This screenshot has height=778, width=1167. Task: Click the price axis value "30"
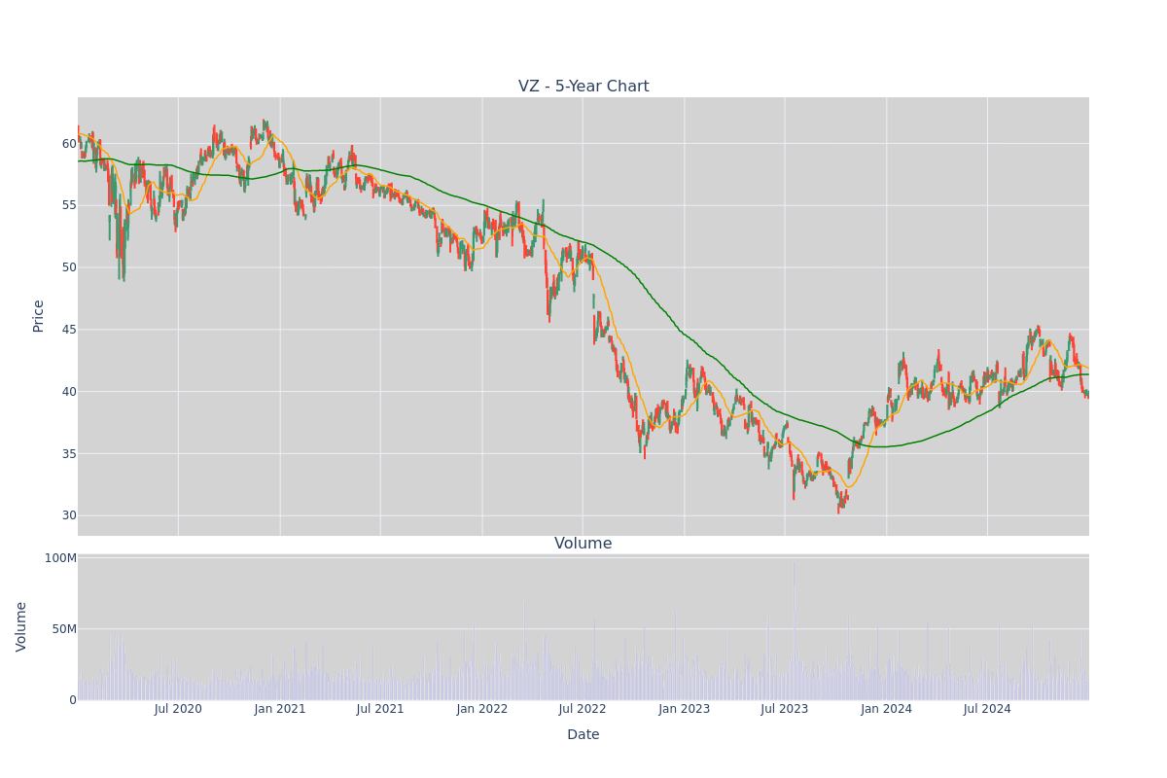[x=69, y=515]
